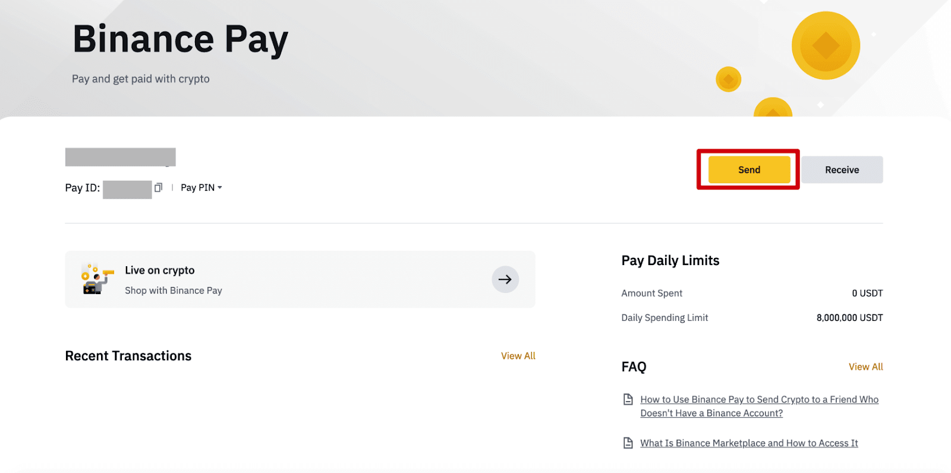Viewport: 951px width, 473px height.
Task: Click the Receive button
Action: [842, 170]
